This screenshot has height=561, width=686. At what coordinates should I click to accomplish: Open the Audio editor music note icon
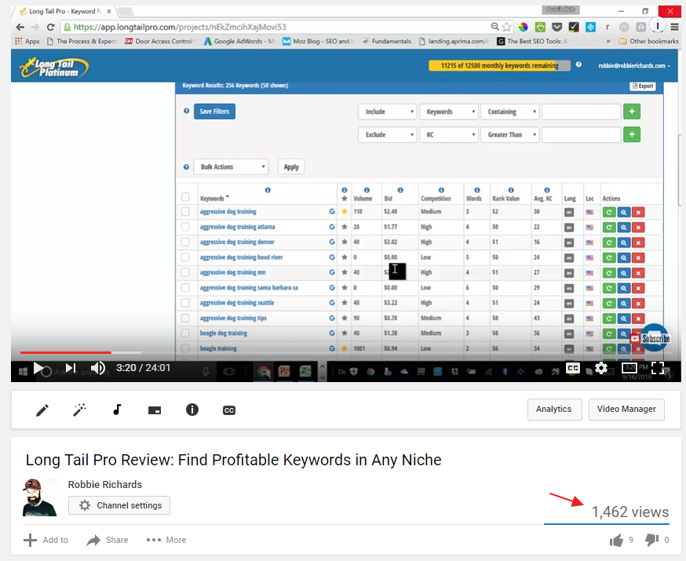[x=116, y=410]
